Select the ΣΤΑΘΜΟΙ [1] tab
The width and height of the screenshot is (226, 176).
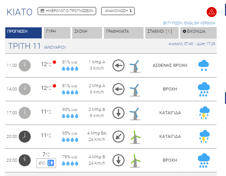click(162, 33)
